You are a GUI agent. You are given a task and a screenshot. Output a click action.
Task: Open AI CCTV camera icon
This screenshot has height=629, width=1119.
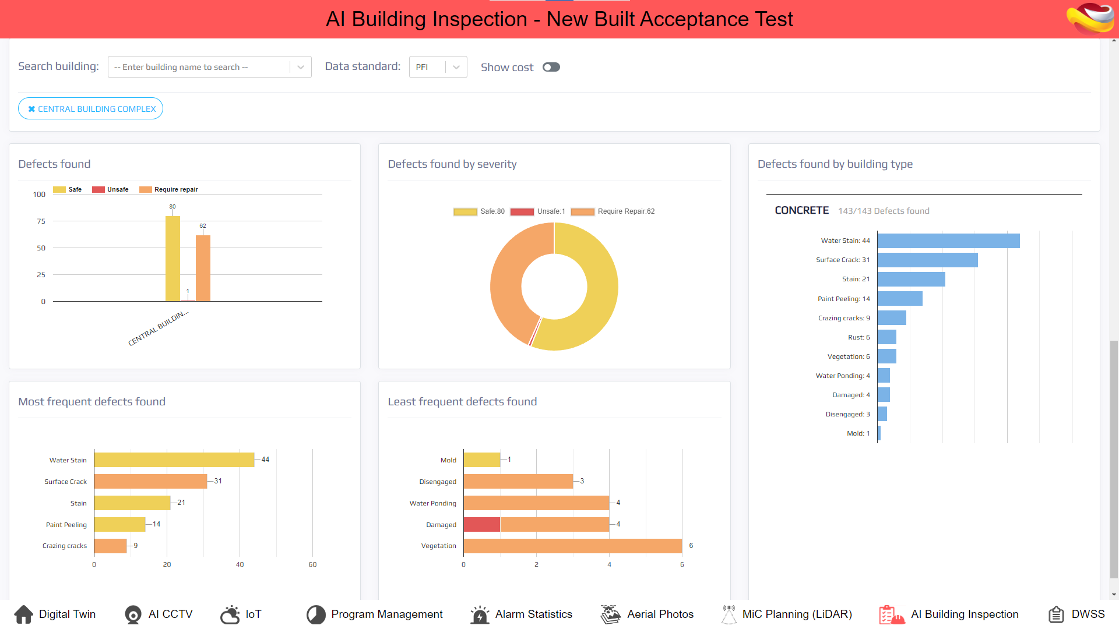pos(133,614)
